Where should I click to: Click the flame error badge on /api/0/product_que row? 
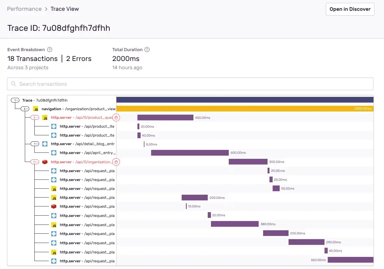tap(116, 117)
